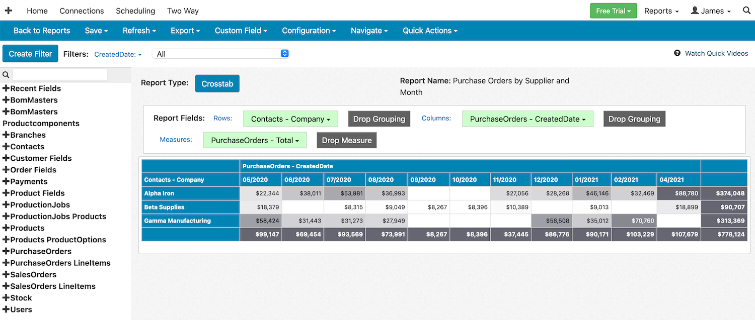Open the PurchaseOrders - Total measure dropdown

(255, 140)
